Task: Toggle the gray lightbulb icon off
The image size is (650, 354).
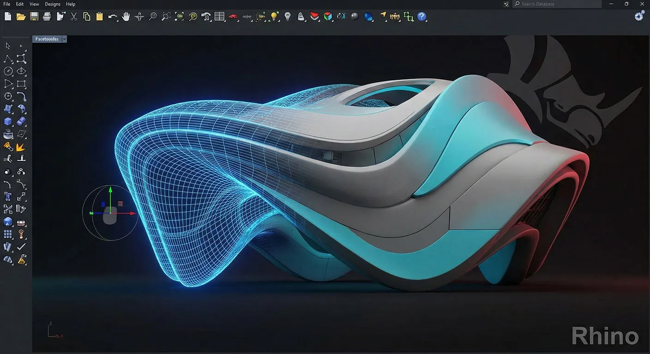Action: point(287,16)
